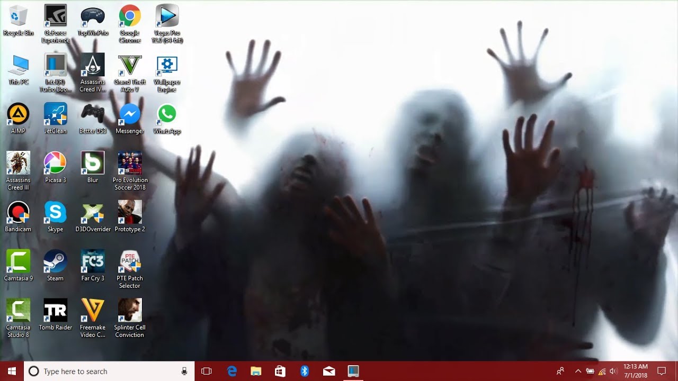This screenshot has height=381, width=678.
Task: Open the Mail app from taskbar
Action: (329, 371)
